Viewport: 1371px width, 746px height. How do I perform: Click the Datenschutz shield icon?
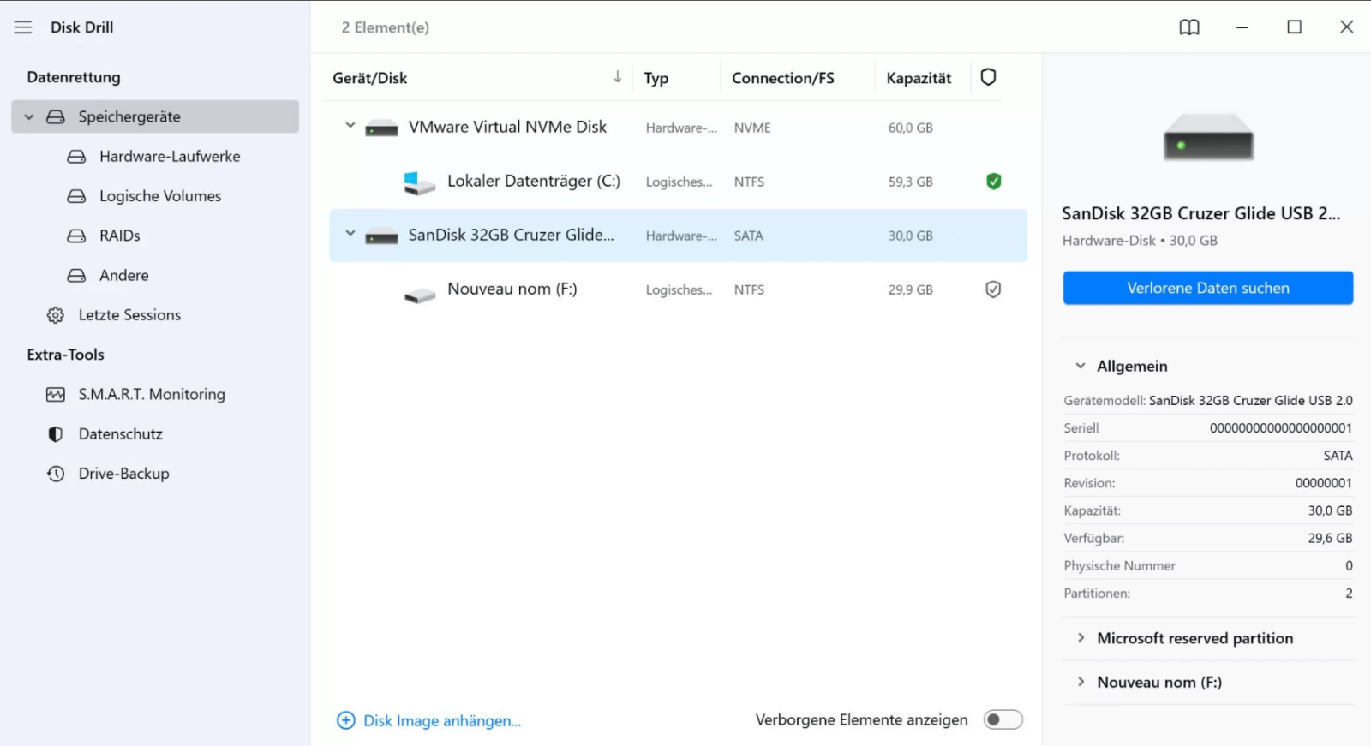pos(56,434)
